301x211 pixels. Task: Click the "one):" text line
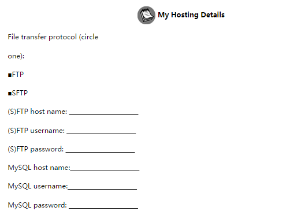tap(16, 56)
